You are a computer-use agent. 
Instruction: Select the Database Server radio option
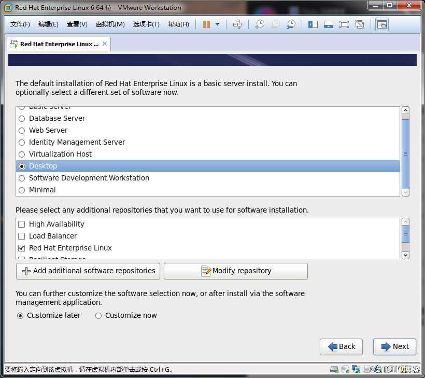tap(22, 119)
